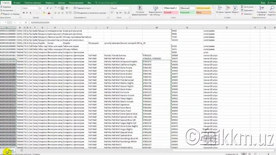
Task: Activate the Формат по образцу painter
Action: [x=1, y=14]
